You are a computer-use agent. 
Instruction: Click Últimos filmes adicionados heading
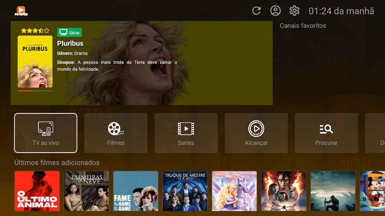(x=57, y=163)
